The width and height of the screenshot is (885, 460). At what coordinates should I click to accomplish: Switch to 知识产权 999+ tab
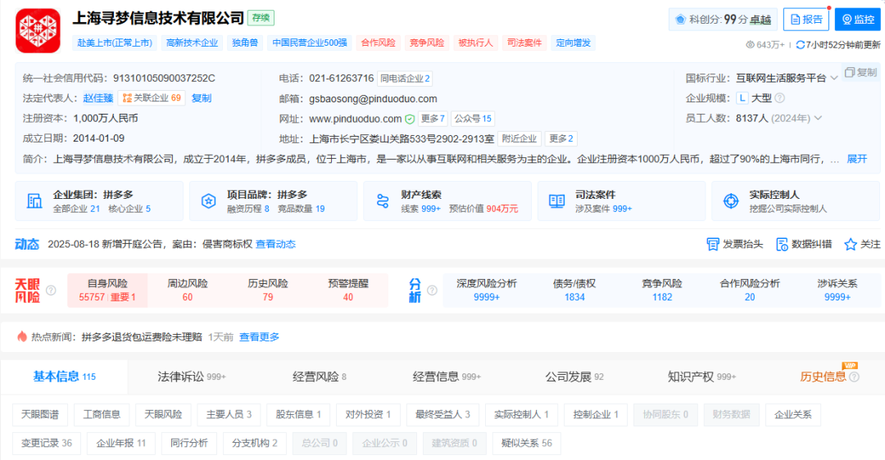(701, 377)
